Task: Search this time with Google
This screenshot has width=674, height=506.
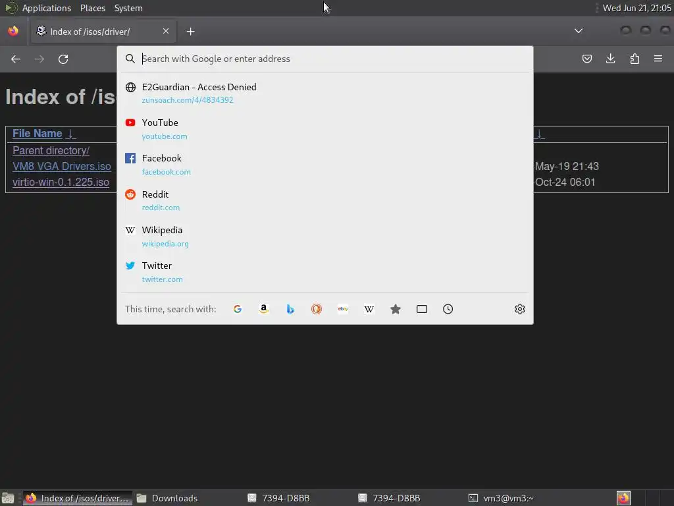Action: point(237,309)
